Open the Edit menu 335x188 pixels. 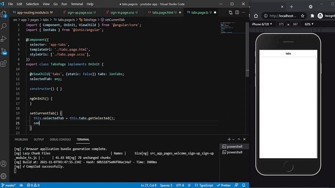19,4
